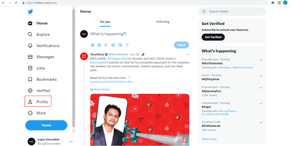Image resolution: width=291 pixels, height=146 pixels.
Task: Open Bookmarks in the sidebar
Action: (42, 79)
